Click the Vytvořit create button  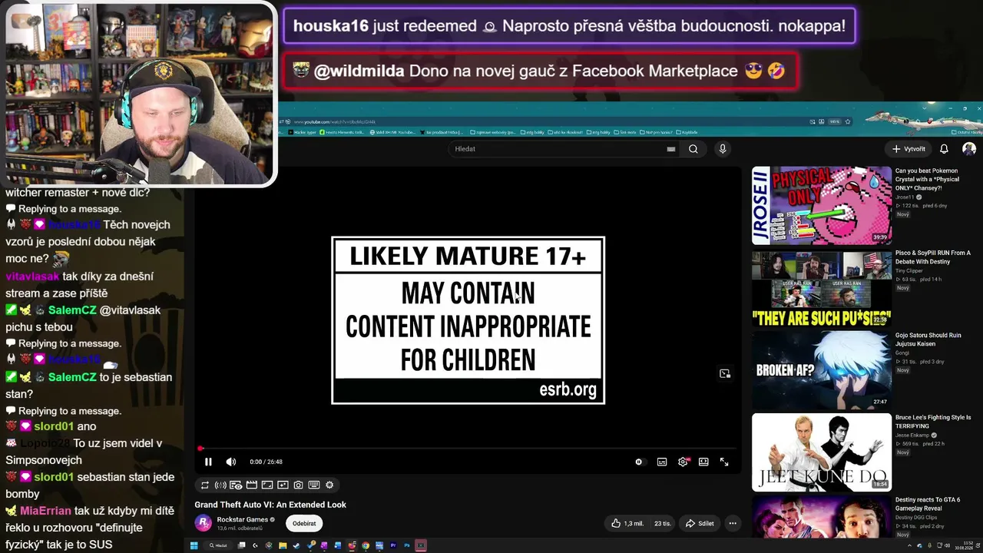point(909,149)
